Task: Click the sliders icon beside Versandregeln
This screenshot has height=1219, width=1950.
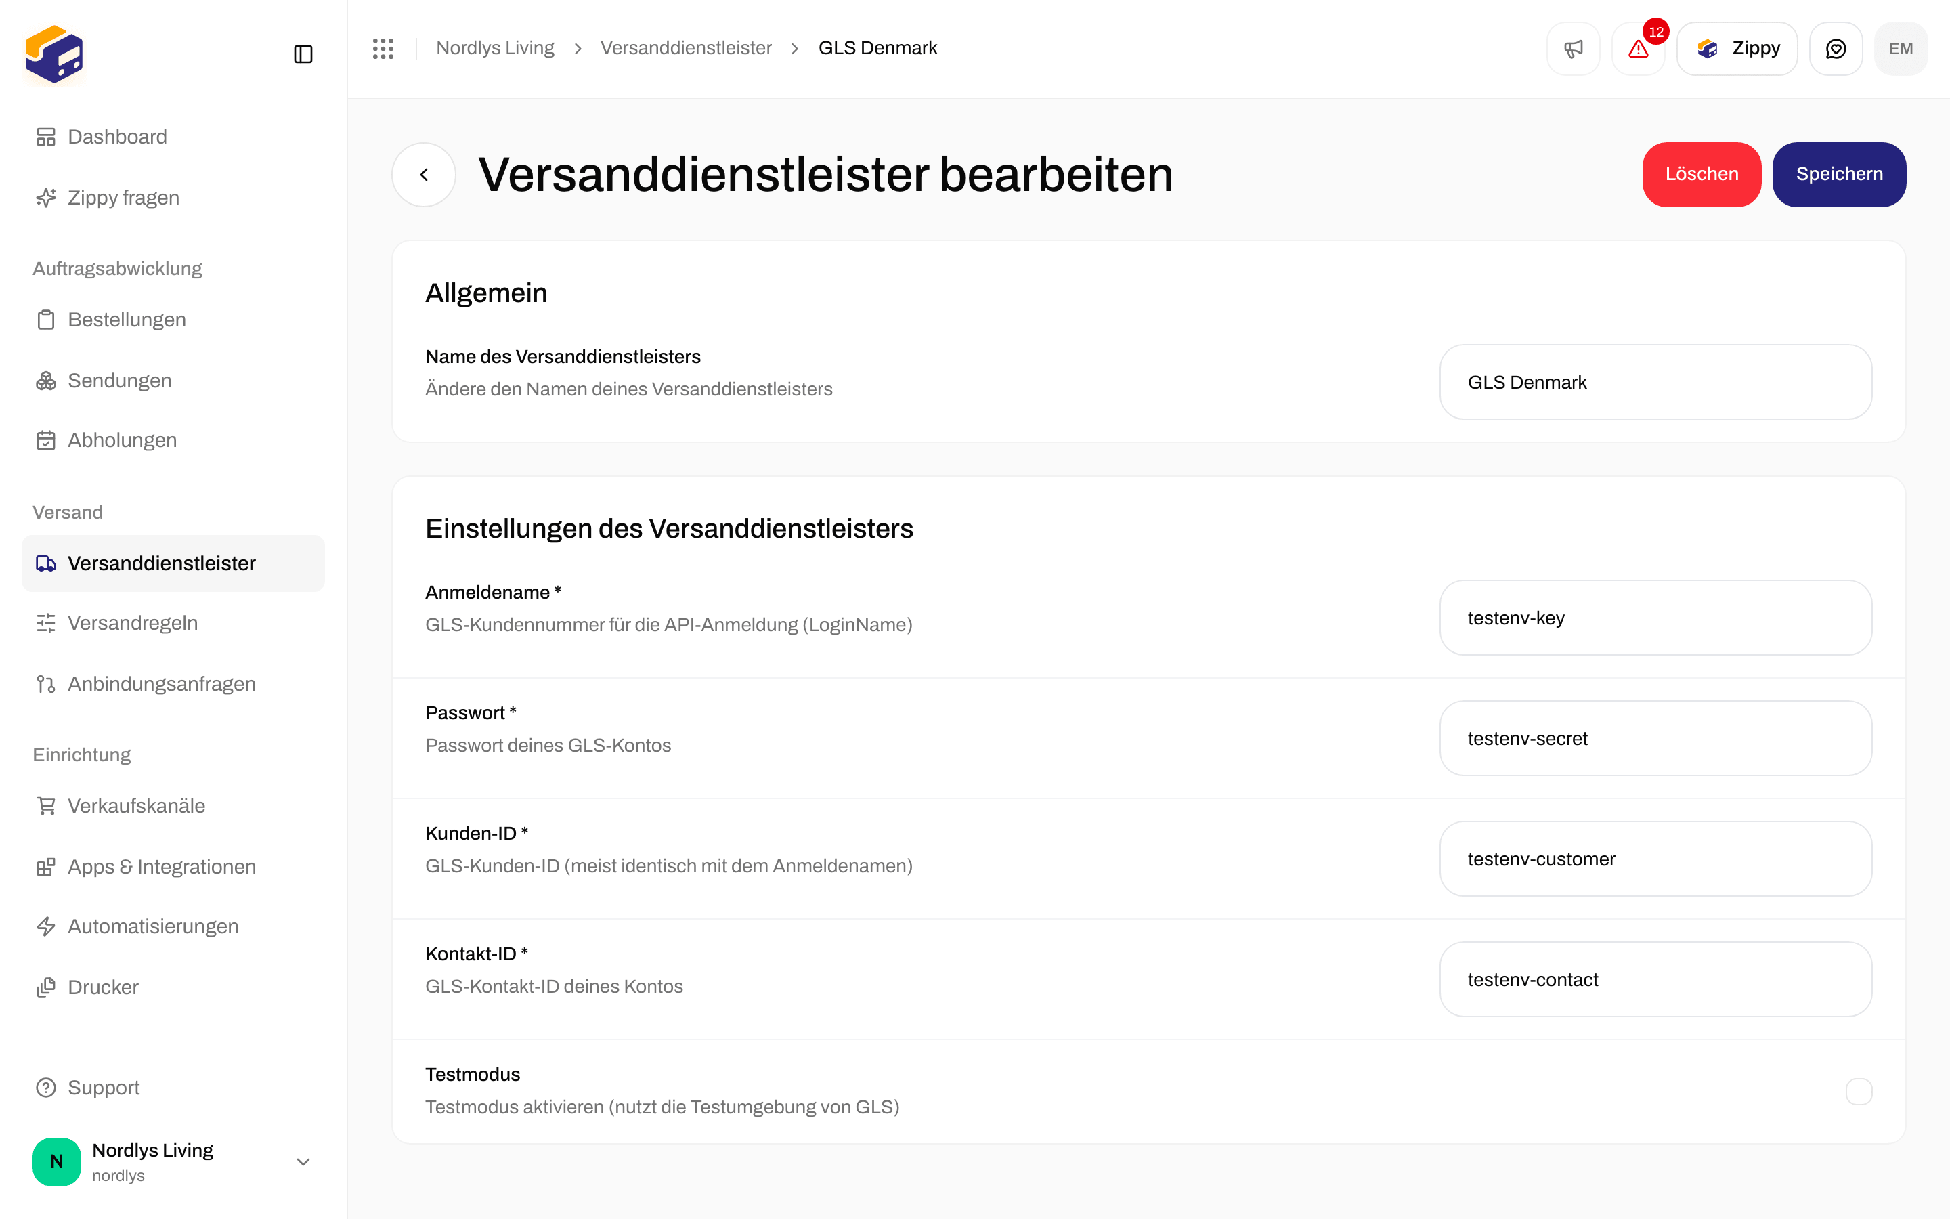Action: click(x=46, y=623)
